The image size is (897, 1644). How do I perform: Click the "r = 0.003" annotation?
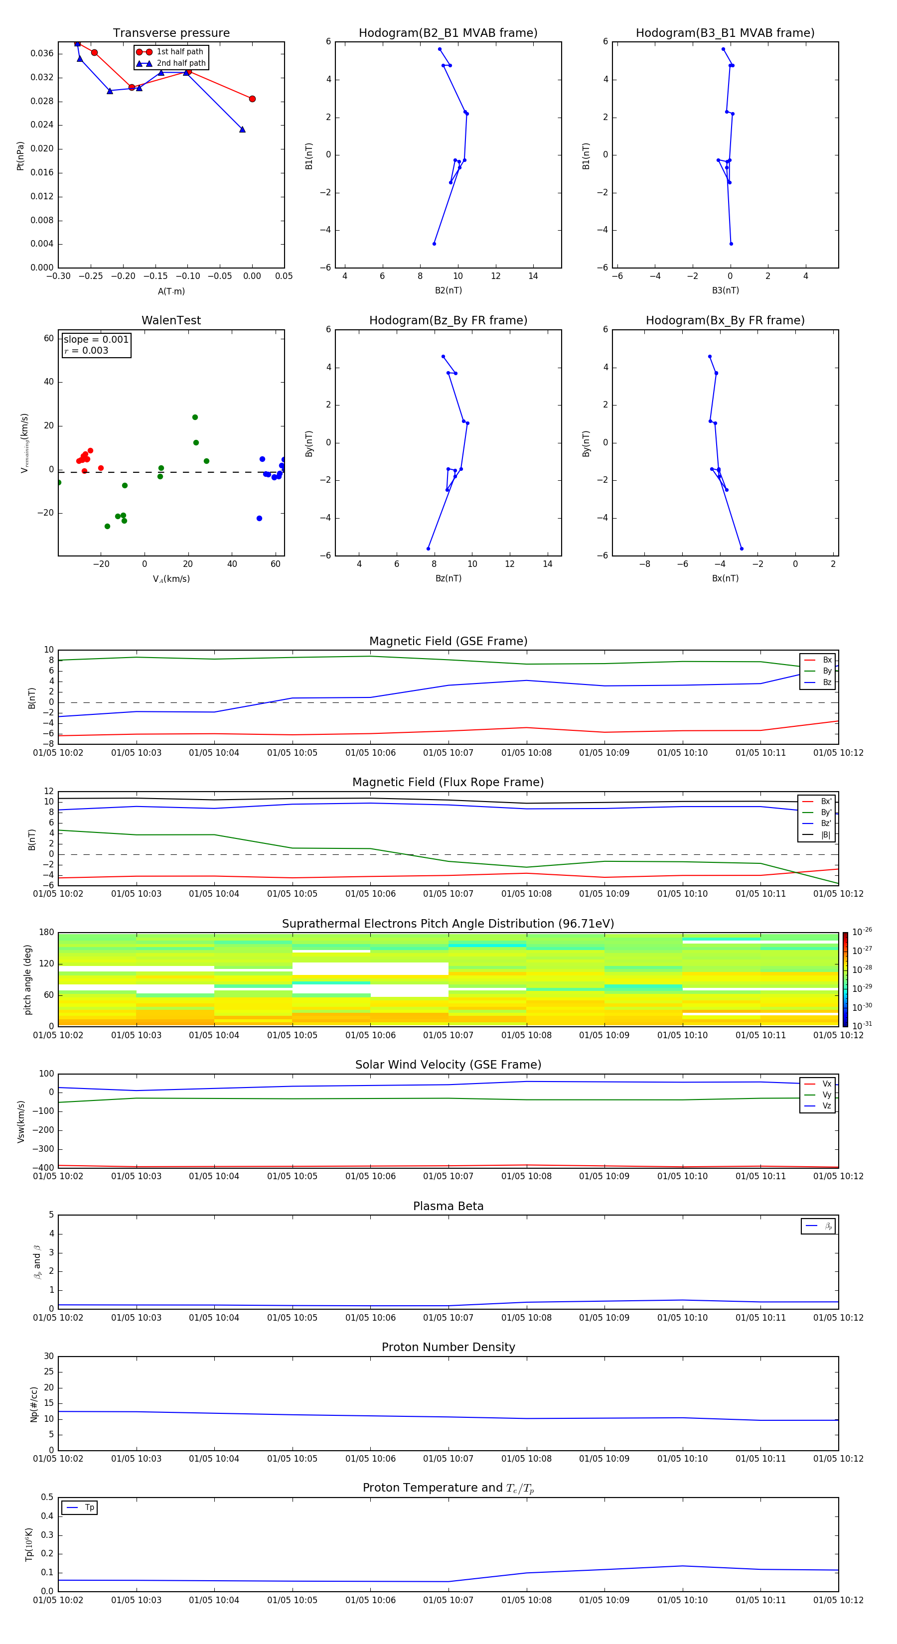click(x=86, y=350)
